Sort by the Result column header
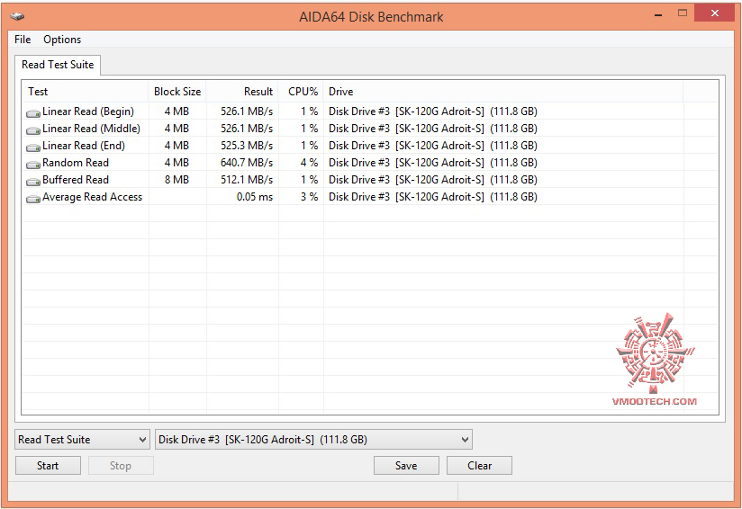Image resolution: width=742 pixels, height=509 pixels. 242,91
